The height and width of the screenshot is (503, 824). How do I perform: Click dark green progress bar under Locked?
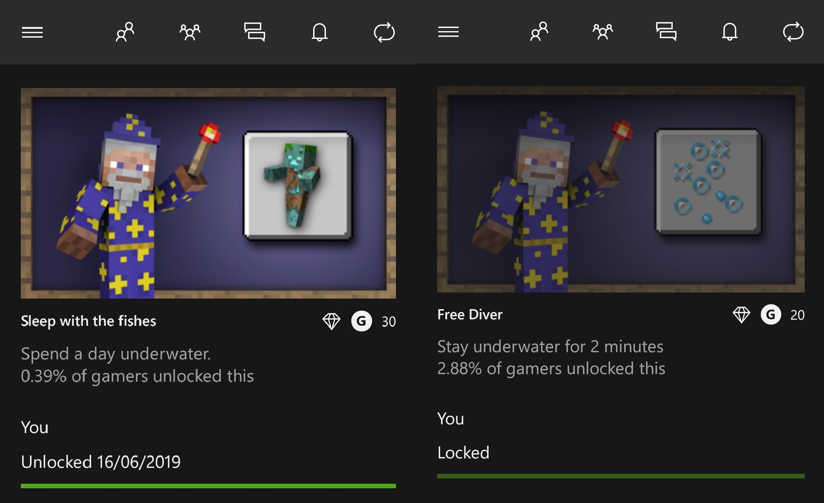tap(621, 477)
